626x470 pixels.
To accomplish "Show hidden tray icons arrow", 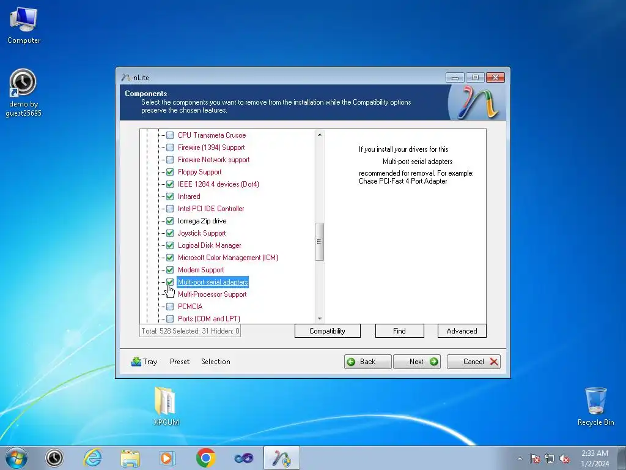I will coord(520,458).
